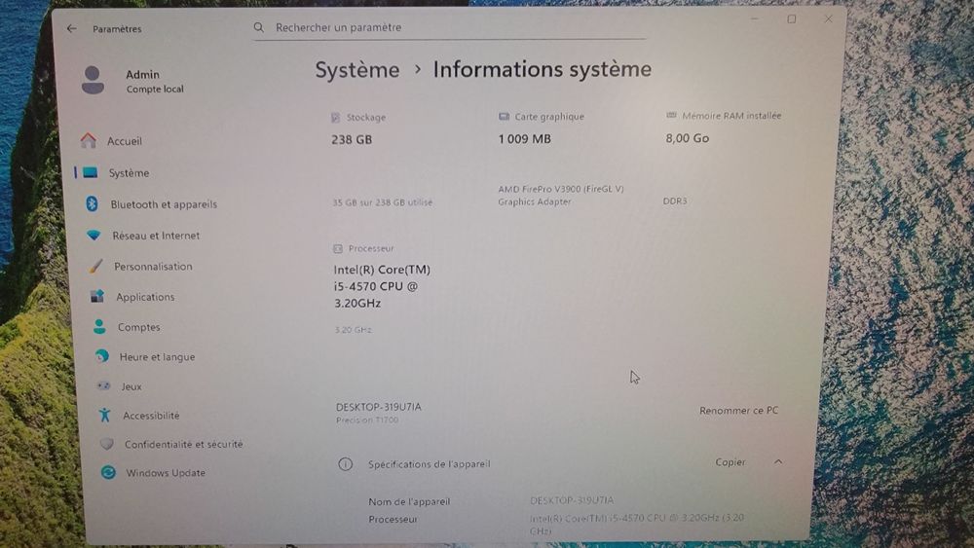The height and width of the screenshot is (548, 974).
Task: Click the Mémoire RAM installée icon
Action: [671, 116]
